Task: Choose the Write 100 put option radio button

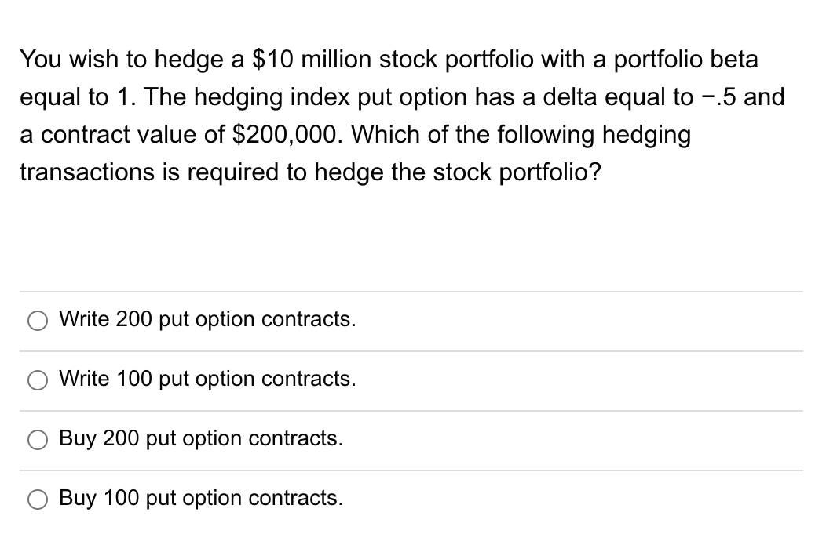Action: (x=38, y=380)
